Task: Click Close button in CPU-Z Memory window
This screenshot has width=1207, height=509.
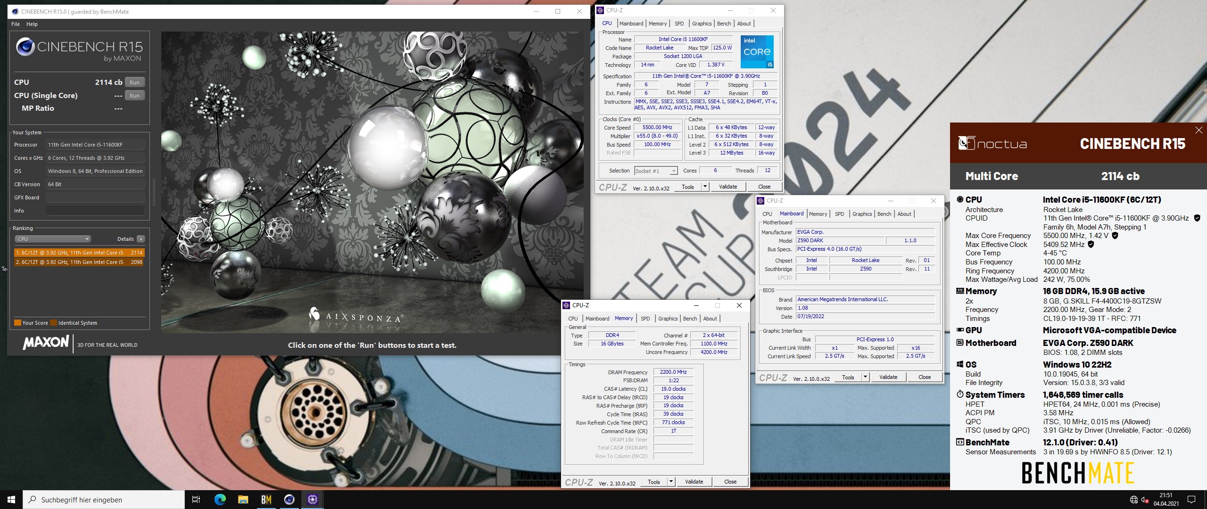Action: 730,482
